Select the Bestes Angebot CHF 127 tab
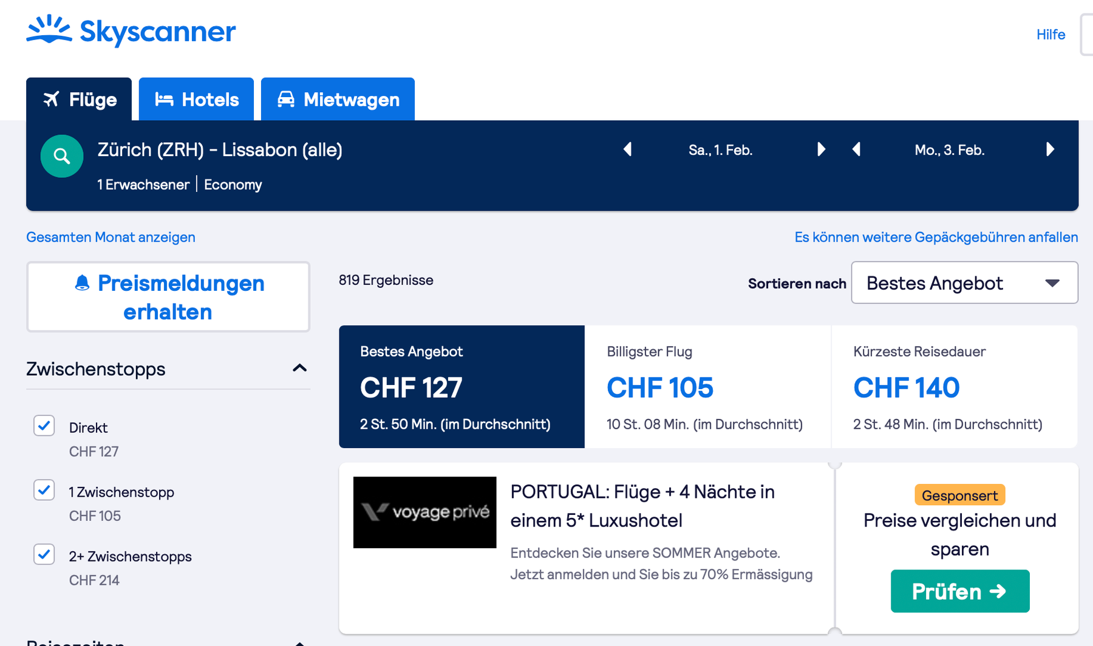The height and width of the screenshot is (646, 1093). coord(461,387)
